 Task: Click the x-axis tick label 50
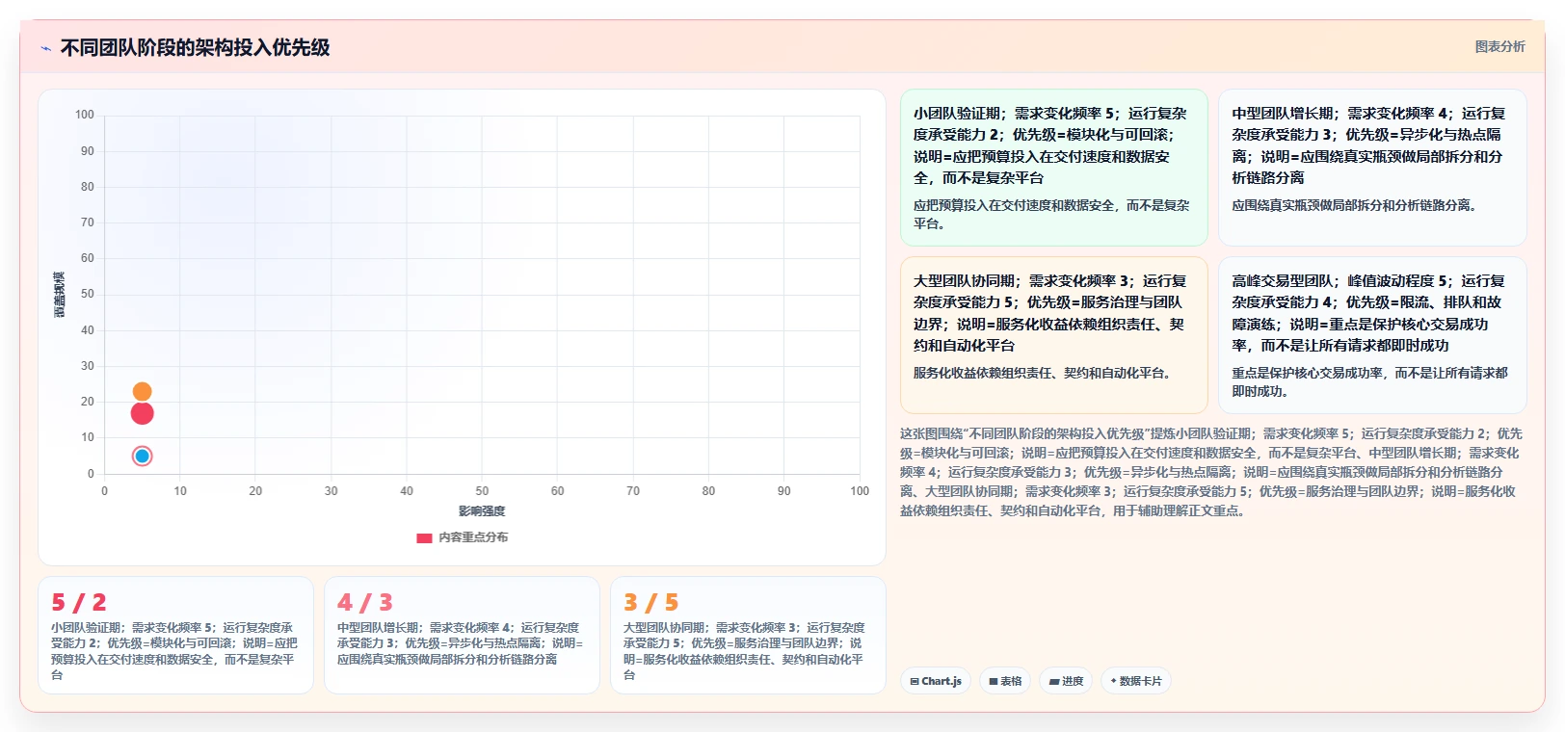coord(482,491)
